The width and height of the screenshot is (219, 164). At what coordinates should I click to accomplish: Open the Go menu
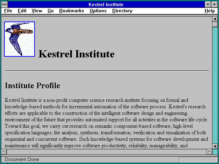(x=50, y=11)
